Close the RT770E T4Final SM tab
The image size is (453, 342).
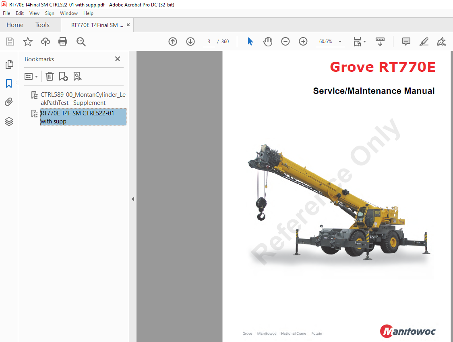click(x=128, y=25)
